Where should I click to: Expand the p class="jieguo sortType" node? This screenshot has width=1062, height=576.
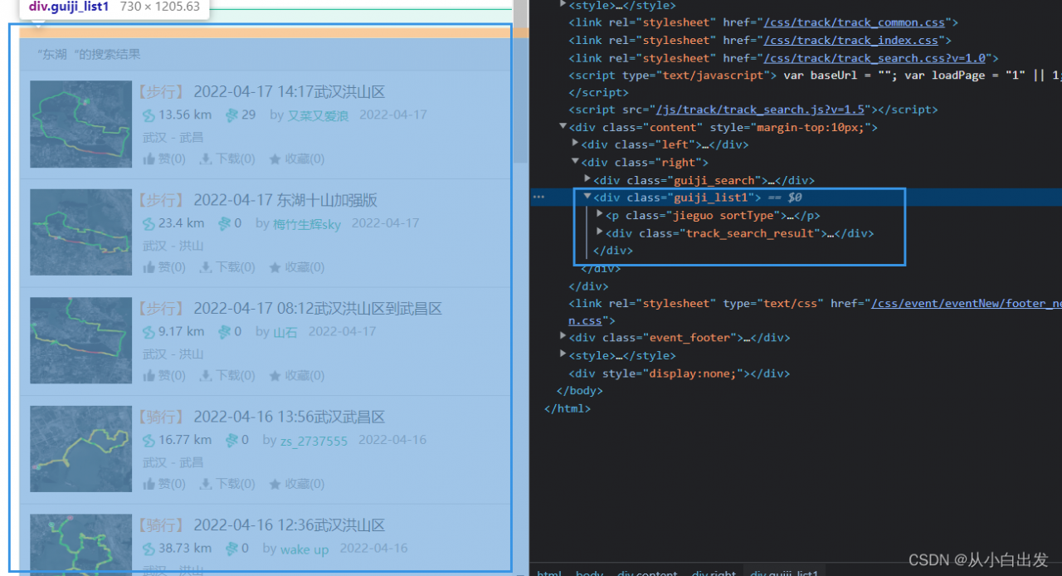click(601, 215)
